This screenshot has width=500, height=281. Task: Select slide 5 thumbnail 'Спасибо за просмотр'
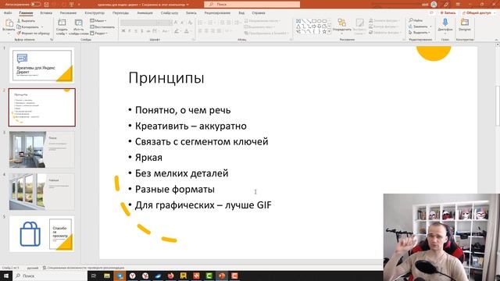click(x=41, y=234)
